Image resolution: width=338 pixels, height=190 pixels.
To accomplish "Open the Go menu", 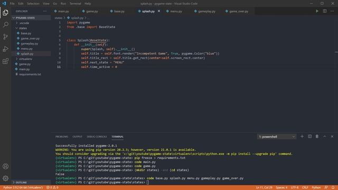I will tap(55, 4).
